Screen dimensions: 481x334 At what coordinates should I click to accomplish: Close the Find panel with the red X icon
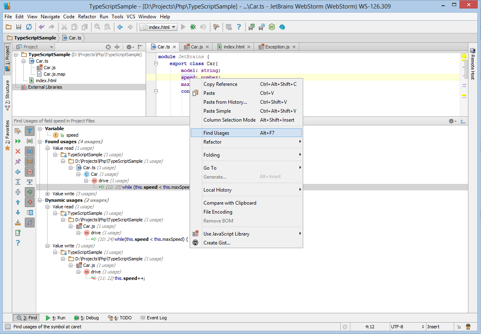tap(18, 151)
